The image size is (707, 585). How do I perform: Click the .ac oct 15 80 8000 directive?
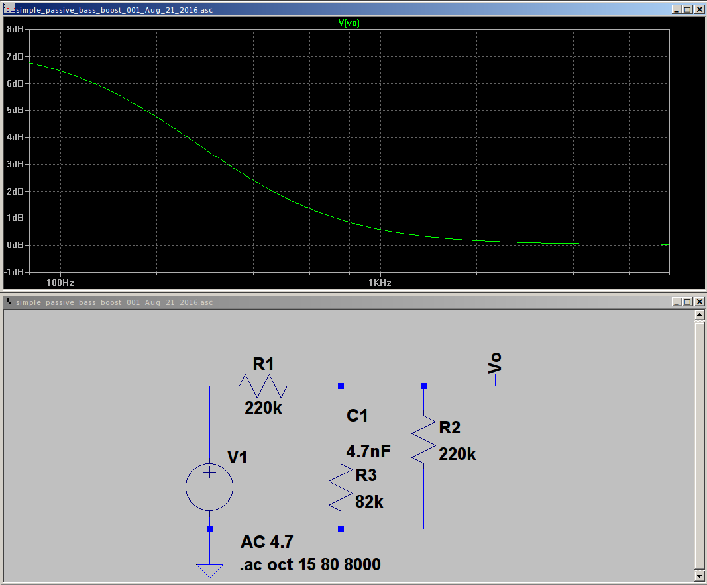tap(310, 564)
